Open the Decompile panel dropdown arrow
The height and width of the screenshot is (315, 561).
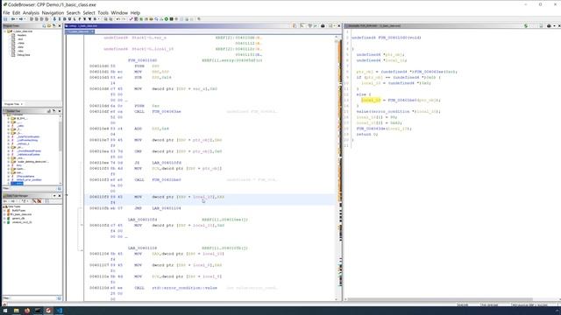[554, 25]
